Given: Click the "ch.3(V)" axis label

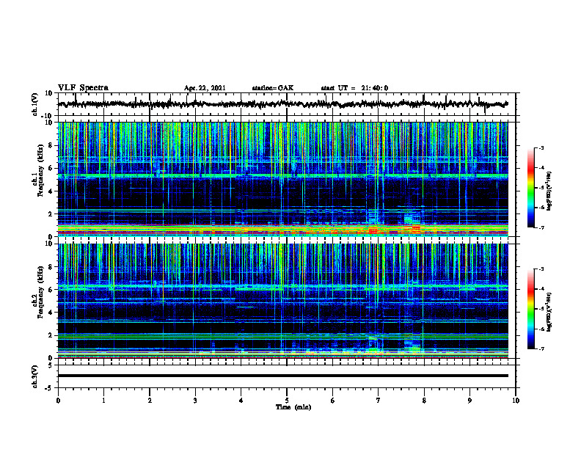Looking at the screenshot, I should pyautogui.click(x=35, y=376).
